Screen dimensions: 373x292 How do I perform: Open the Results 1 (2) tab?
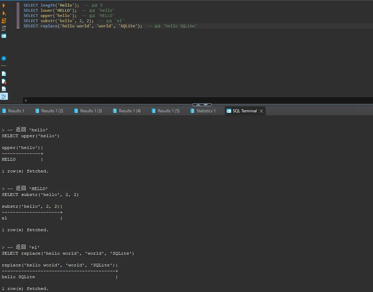tap(49, 111)
